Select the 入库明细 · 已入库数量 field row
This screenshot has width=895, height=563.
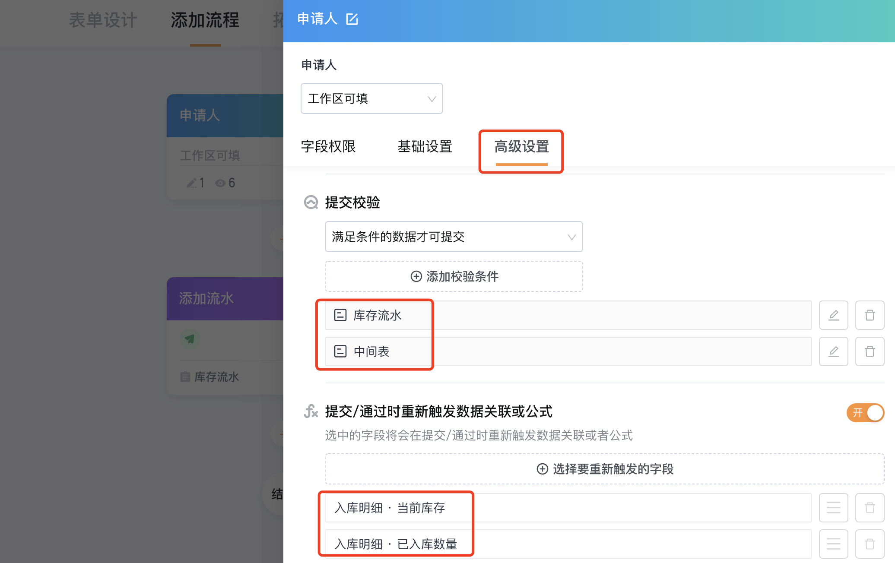(568, 544)
